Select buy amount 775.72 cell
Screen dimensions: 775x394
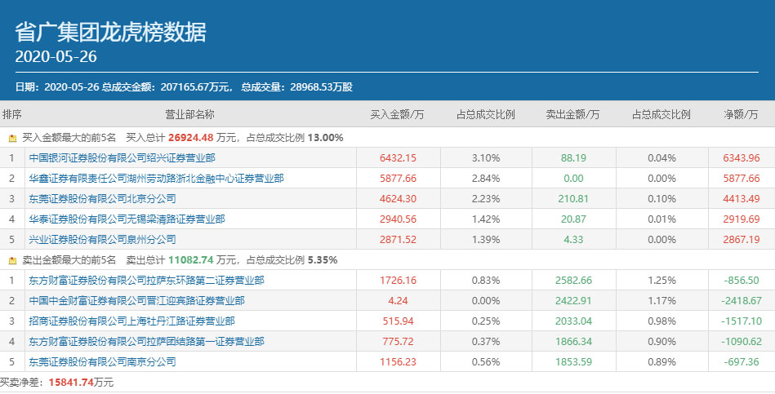(x=398, y=341)
